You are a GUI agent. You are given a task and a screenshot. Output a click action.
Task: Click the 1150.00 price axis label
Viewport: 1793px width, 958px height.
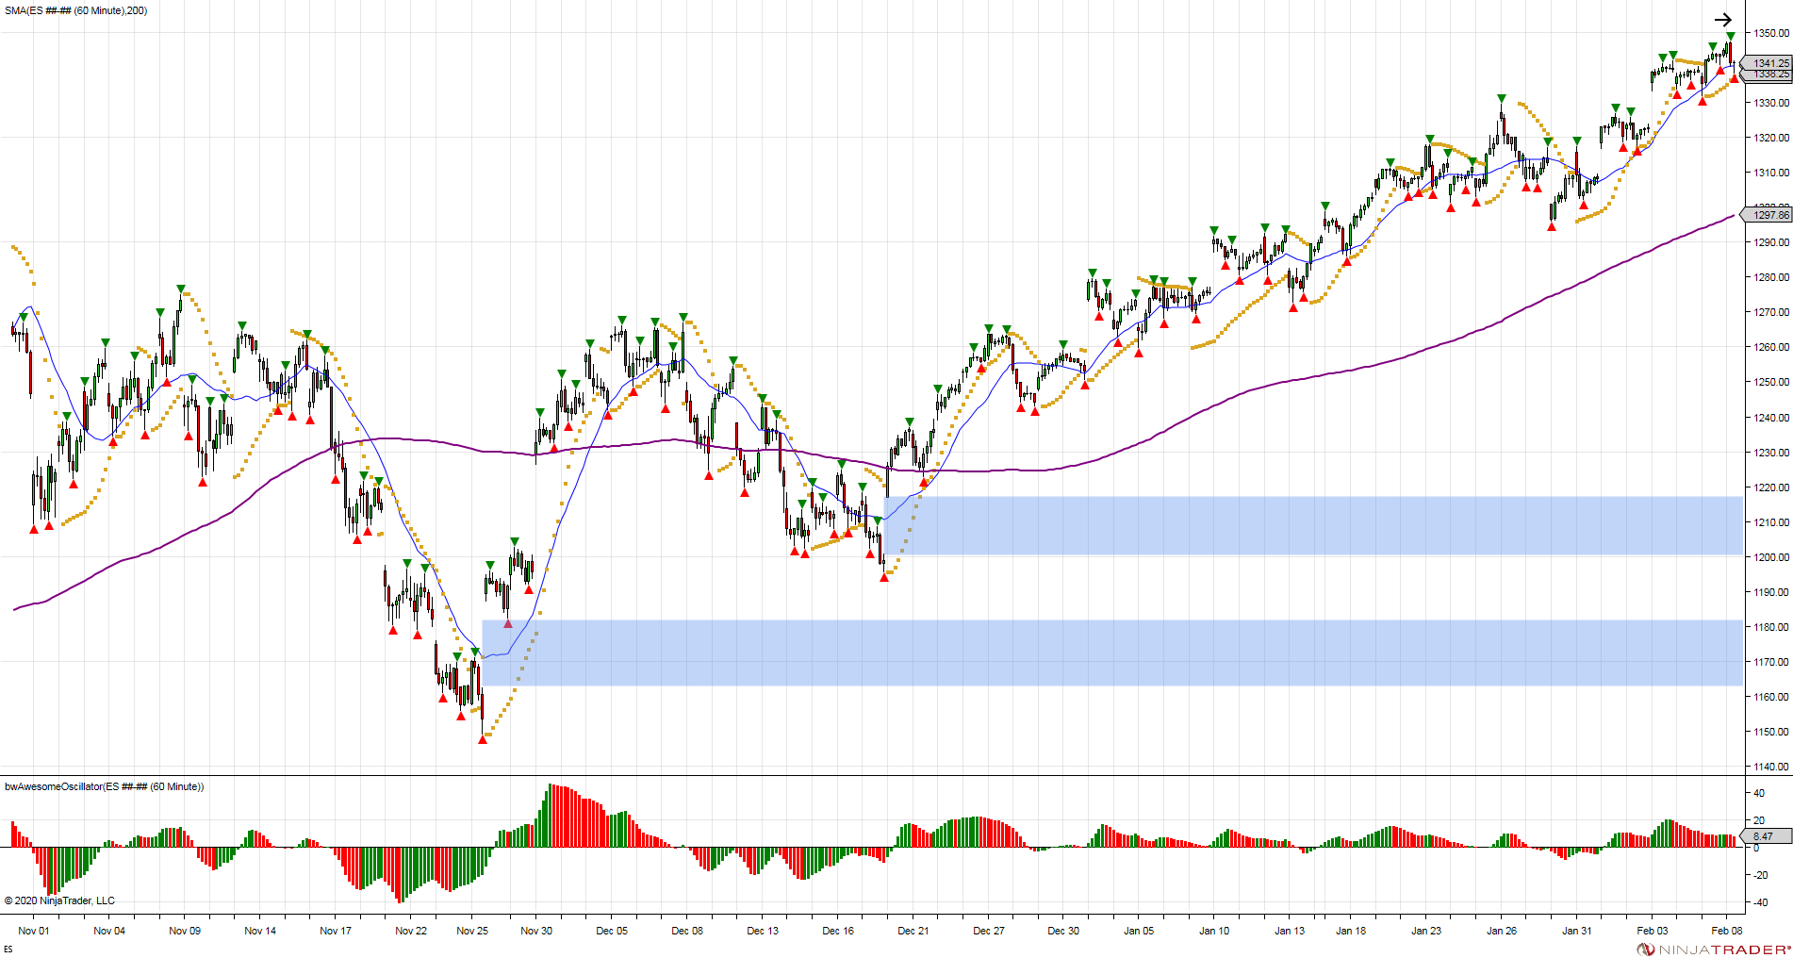click(x=1771, y=732)
